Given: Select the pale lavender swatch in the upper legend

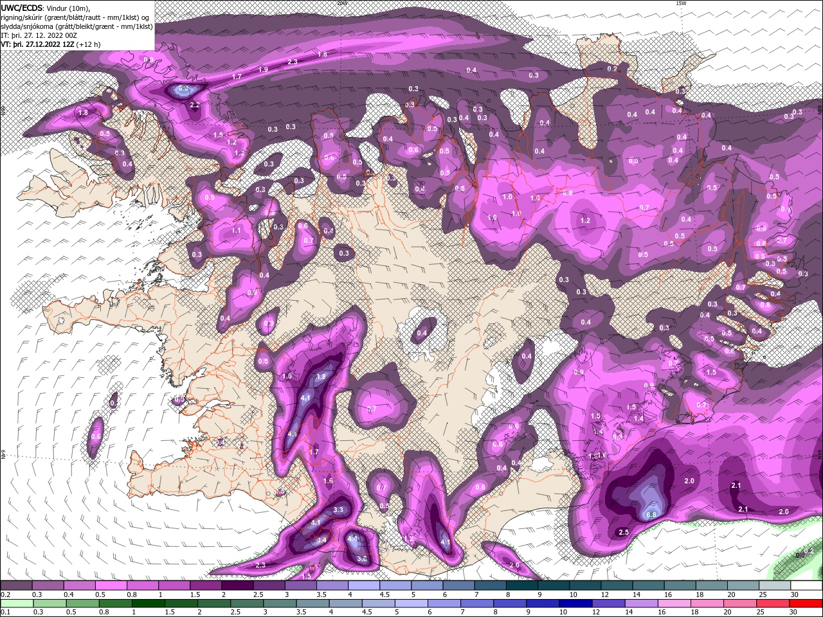Looking at the screenshot, I should coord(363,586).
